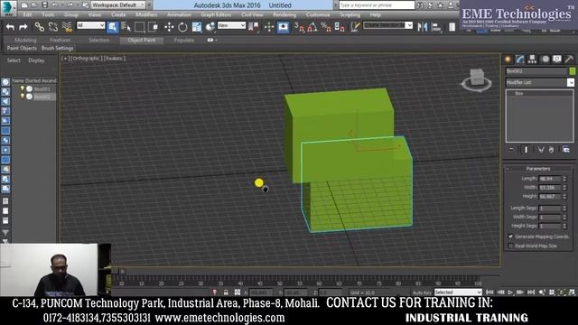
Task: Activate the Select and Rotate tool
Action: 182,27
